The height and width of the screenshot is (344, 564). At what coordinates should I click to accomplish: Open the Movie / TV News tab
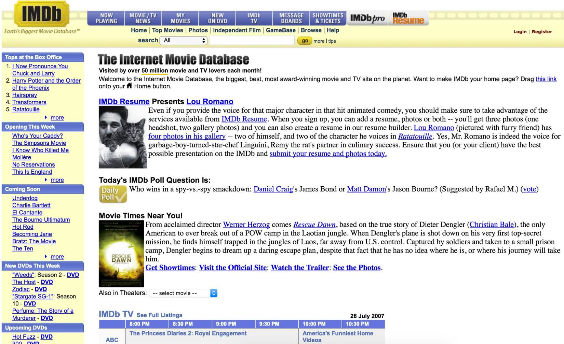coord(143,18)
